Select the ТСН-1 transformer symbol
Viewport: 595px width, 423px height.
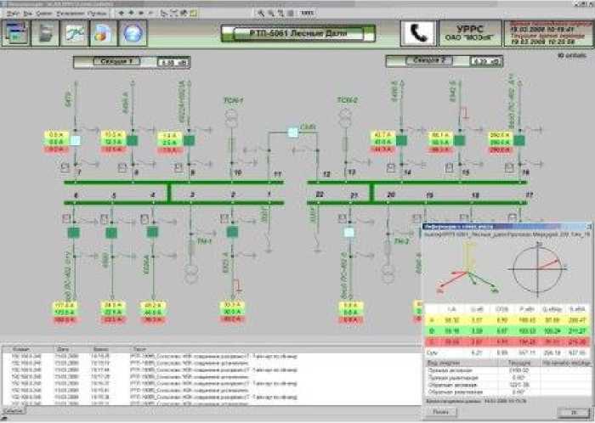(x=231, y=117)
